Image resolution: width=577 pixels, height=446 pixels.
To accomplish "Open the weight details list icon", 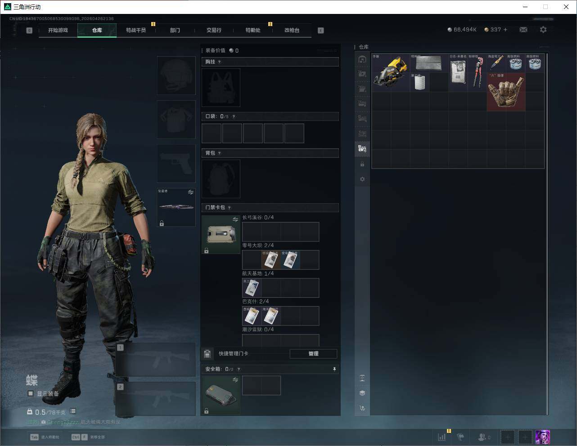I will 73,411.
